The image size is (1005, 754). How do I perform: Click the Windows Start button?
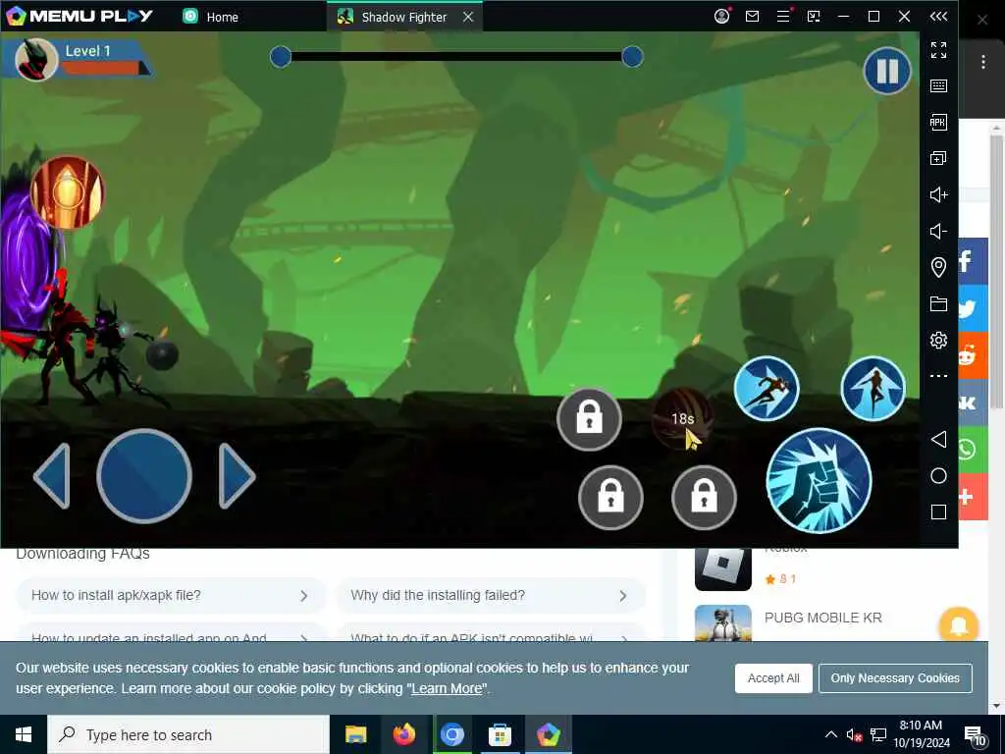[x=24, y=734]
